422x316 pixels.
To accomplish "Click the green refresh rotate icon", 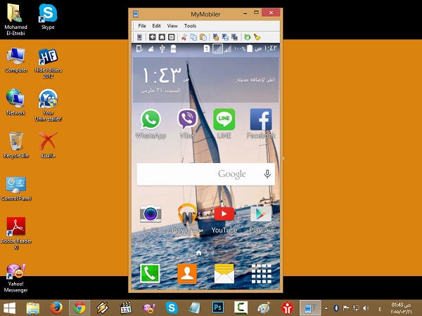I will [247, 37].
